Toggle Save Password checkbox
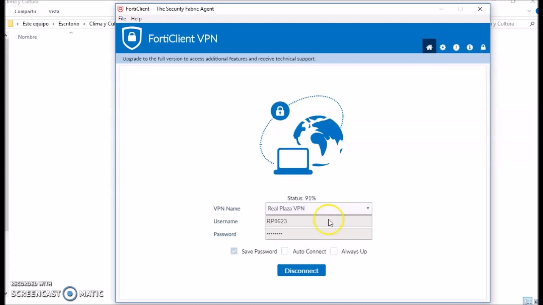Image resolution: width=543 pixels, height=305 pixels. 234,251
